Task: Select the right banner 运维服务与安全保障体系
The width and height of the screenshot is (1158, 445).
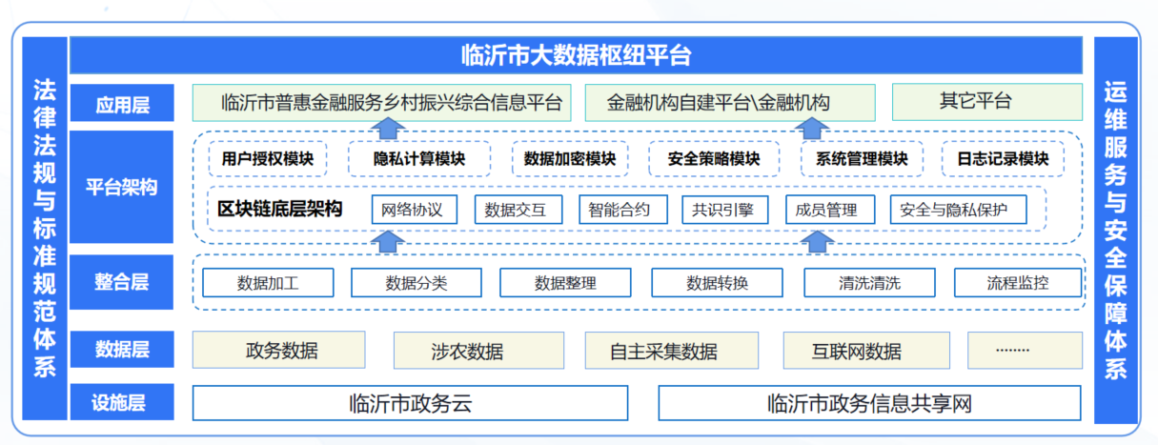Action: click(1115, 230)
